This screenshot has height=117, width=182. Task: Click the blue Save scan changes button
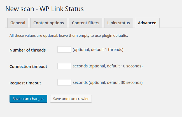click(29, 99)
